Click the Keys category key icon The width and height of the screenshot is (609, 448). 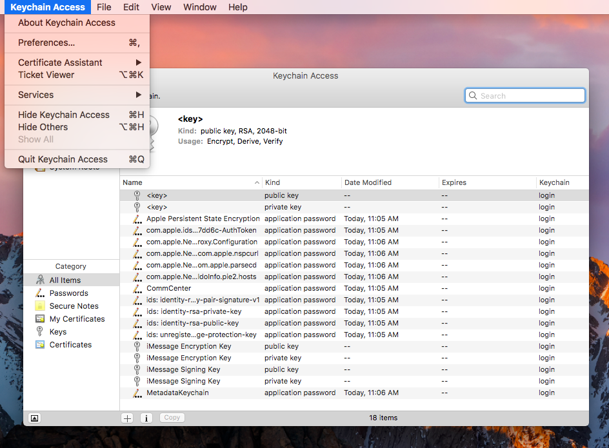coord(39,331)
